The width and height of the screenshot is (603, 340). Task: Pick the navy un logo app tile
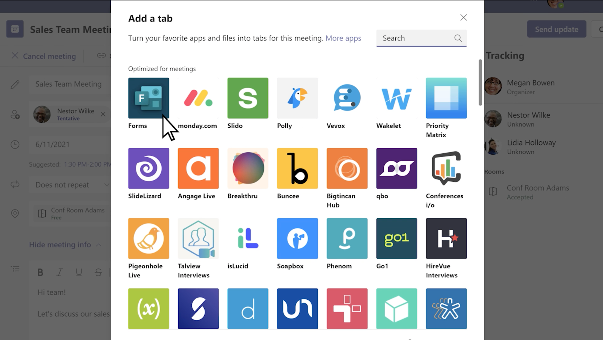[x=297, y=308]
